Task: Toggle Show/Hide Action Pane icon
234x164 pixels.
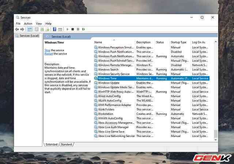Action: coord(60,29)
